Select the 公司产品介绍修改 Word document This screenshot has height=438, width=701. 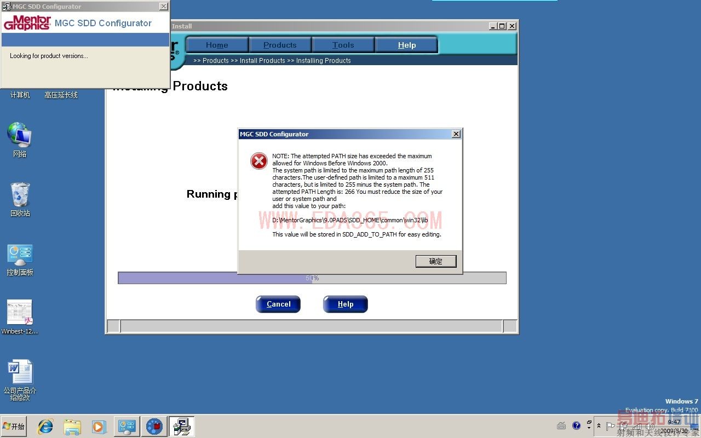click(x=20, y=380)
